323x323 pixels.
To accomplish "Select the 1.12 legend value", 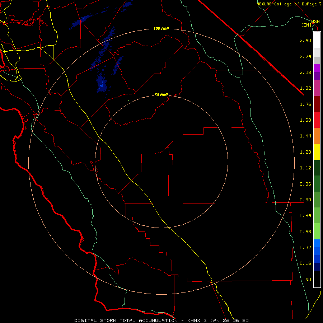I will pos(305,168).
